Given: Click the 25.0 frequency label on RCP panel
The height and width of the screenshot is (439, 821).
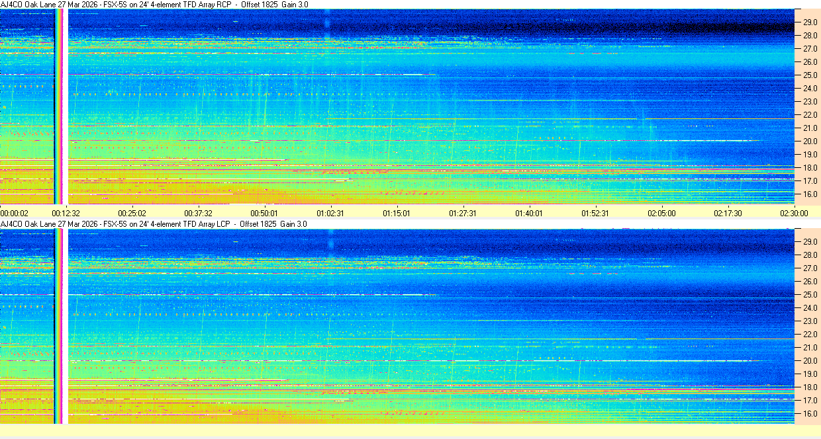Looking at the screenshot, I should click(810, 75).
